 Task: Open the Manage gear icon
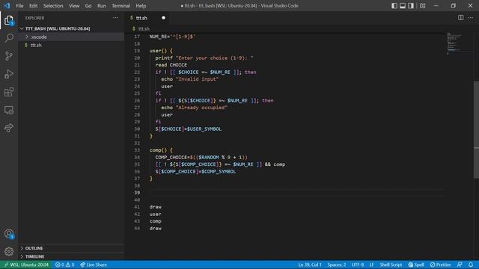[9, 252]
